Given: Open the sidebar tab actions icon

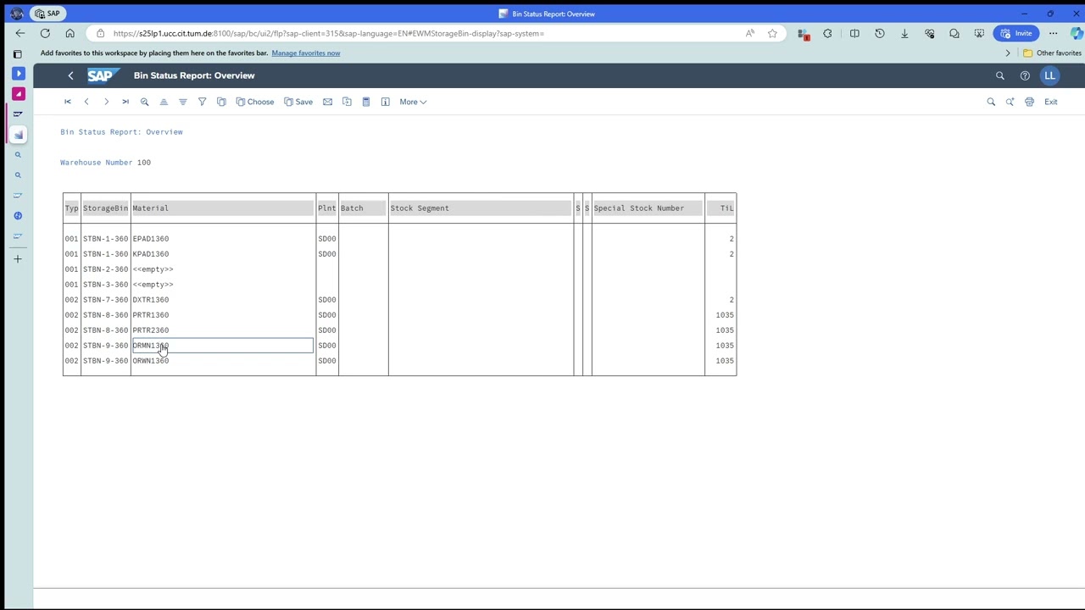Looking at the screenshot, I should point(18,53).
